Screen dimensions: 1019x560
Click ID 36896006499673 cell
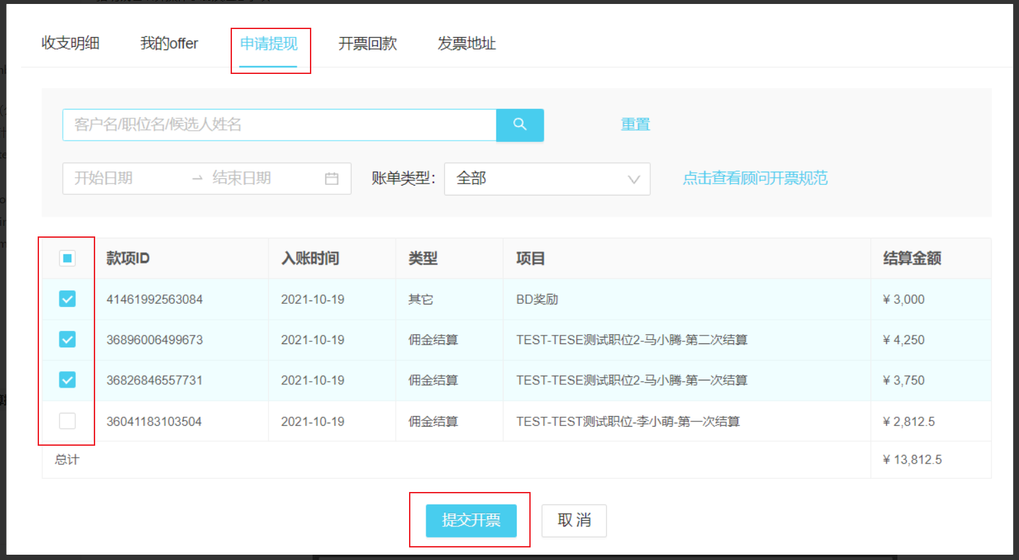[155, 339]
